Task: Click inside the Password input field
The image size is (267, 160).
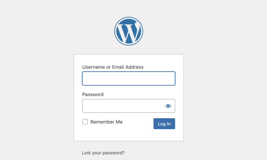Action: [x=123, y=106]
